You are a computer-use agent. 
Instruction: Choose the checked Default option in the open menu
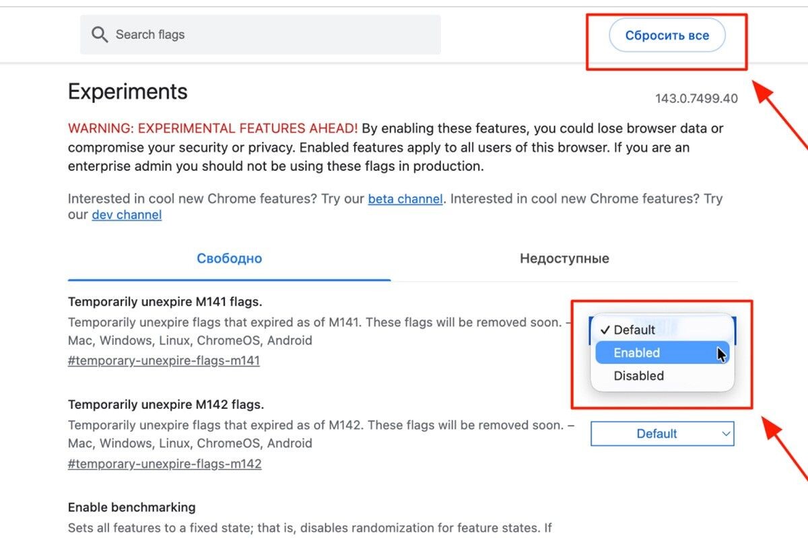click(x=634, y=330)
